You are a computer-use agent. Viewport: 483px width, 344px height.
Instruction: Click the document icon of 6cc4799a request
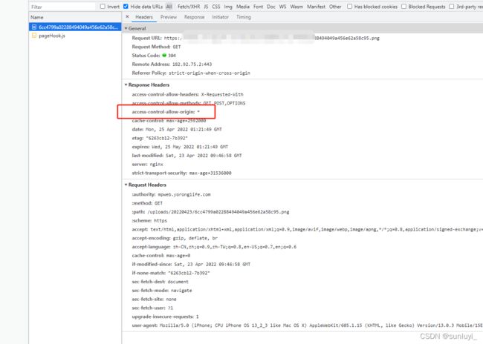tap(34, 27)
